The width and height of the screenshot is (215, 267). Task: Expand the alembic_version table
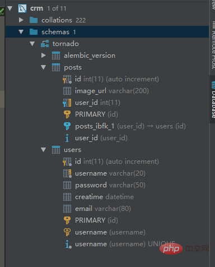(x=44, y=56)
